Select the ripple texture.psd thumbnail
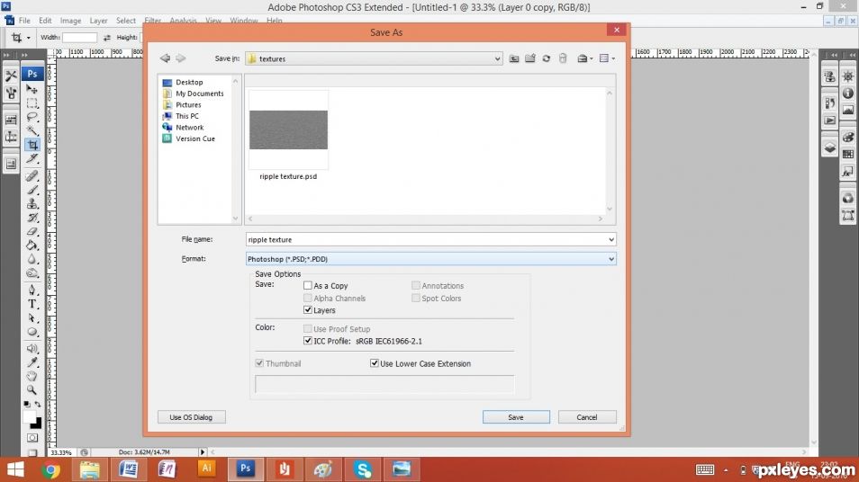The width and height of the screenshot is (859, 482). pos(288,130)
